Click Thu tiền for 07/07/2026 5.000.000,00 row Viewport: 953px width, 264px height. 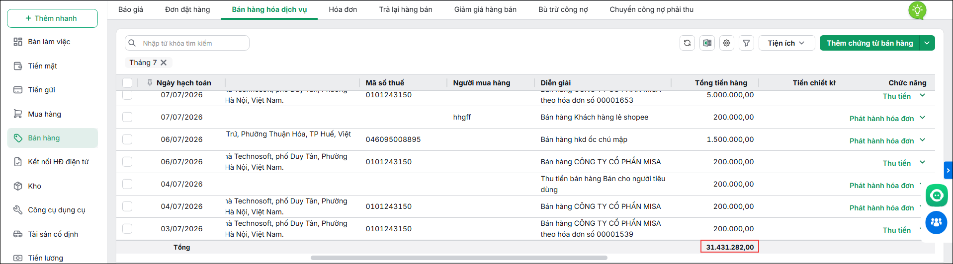pyautogui.click(x=897, y=96)
